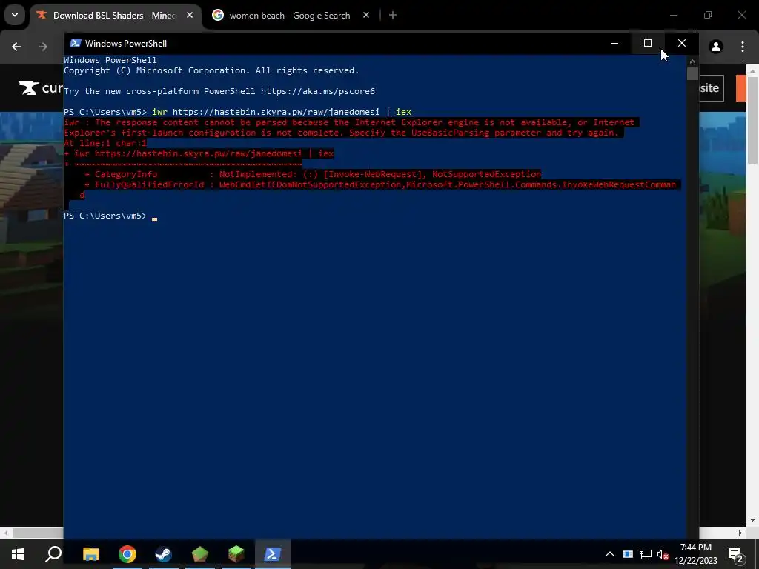This screenshot has height=569, width=759.
Task: Click the CategoryInfo NotImplemented error line
Action: [313, 174]
